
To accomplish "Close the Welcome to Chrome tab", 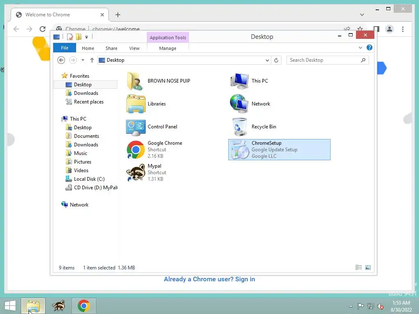I will 102,15.
